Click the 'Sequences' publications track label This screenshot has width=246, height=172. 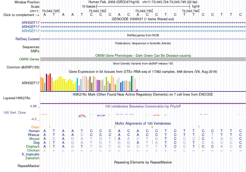coord(31,47)
